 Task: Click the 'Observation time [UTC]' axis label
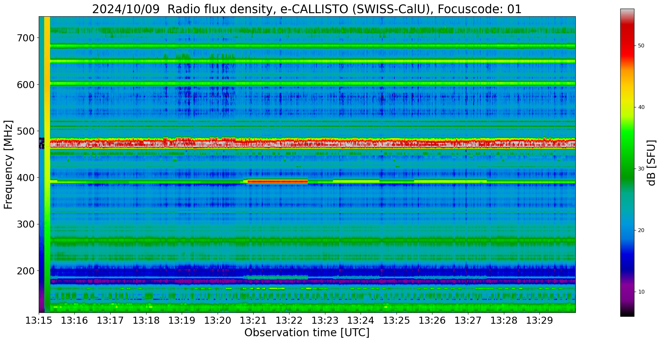[307, 333]
